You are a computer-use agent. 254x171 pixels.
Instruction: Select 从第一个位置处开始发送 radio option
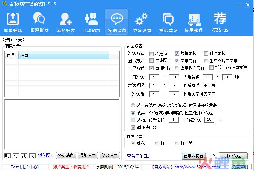coord(133,113)
